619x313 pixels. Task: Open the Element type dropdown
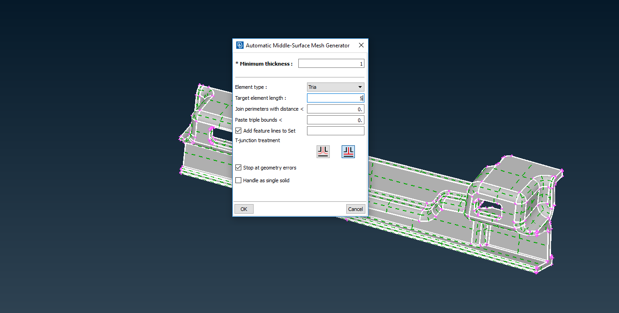pos(335,87)
